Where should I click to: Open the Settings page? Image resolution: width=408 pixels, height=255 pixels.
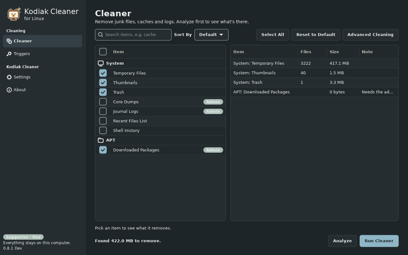42,77
